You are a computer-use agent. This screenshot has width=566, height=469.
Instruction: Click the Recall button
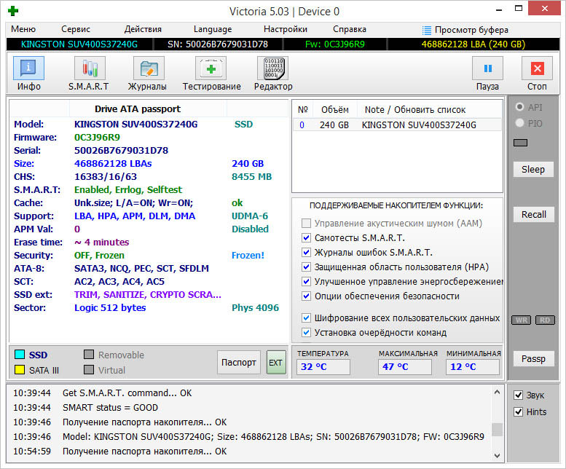point(533,214)
